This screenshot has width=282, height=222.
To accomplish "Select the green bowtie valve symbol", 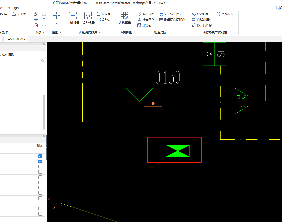I will [178, 151].
